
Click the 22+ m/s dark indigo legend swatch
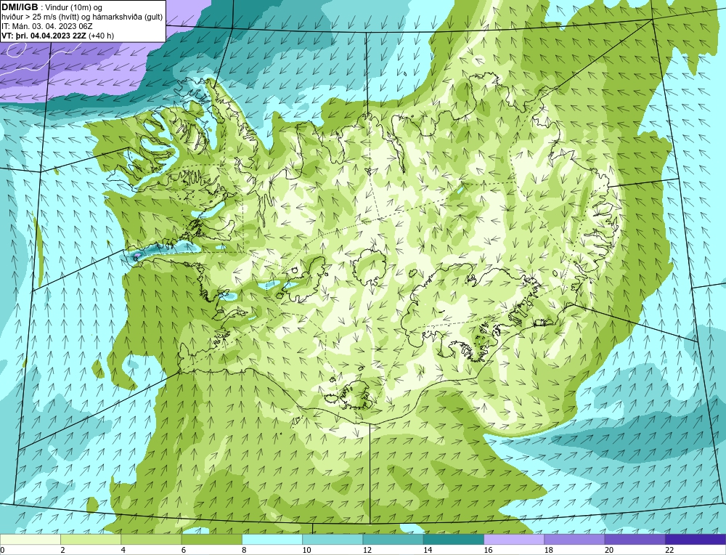[696, 540]
